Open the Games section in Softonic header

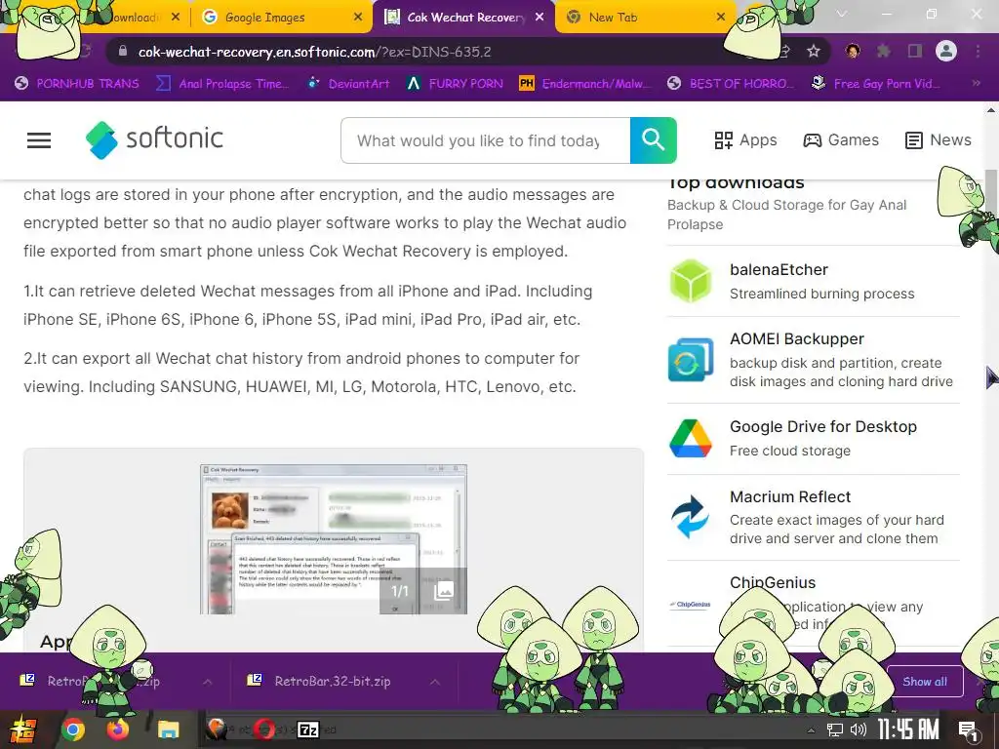coord(840,140)
